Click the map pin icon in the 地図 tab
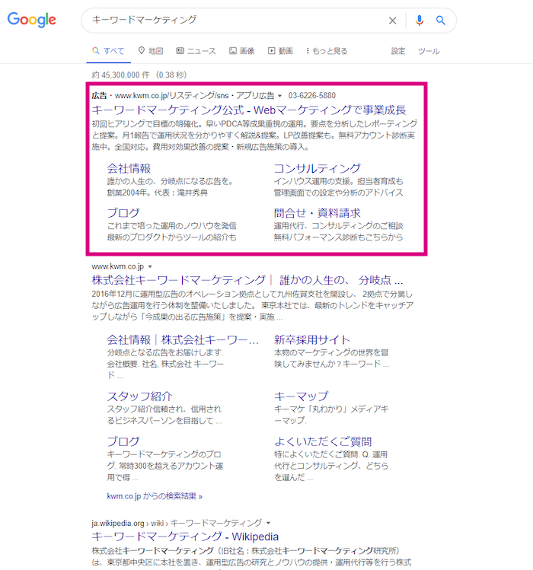 point(142,50)
